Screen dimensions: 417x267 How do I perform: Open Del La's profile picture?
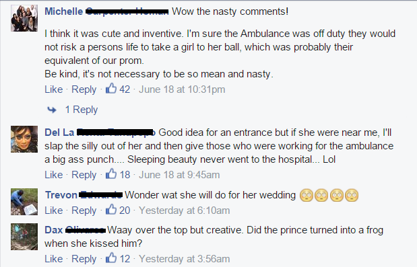24,139
